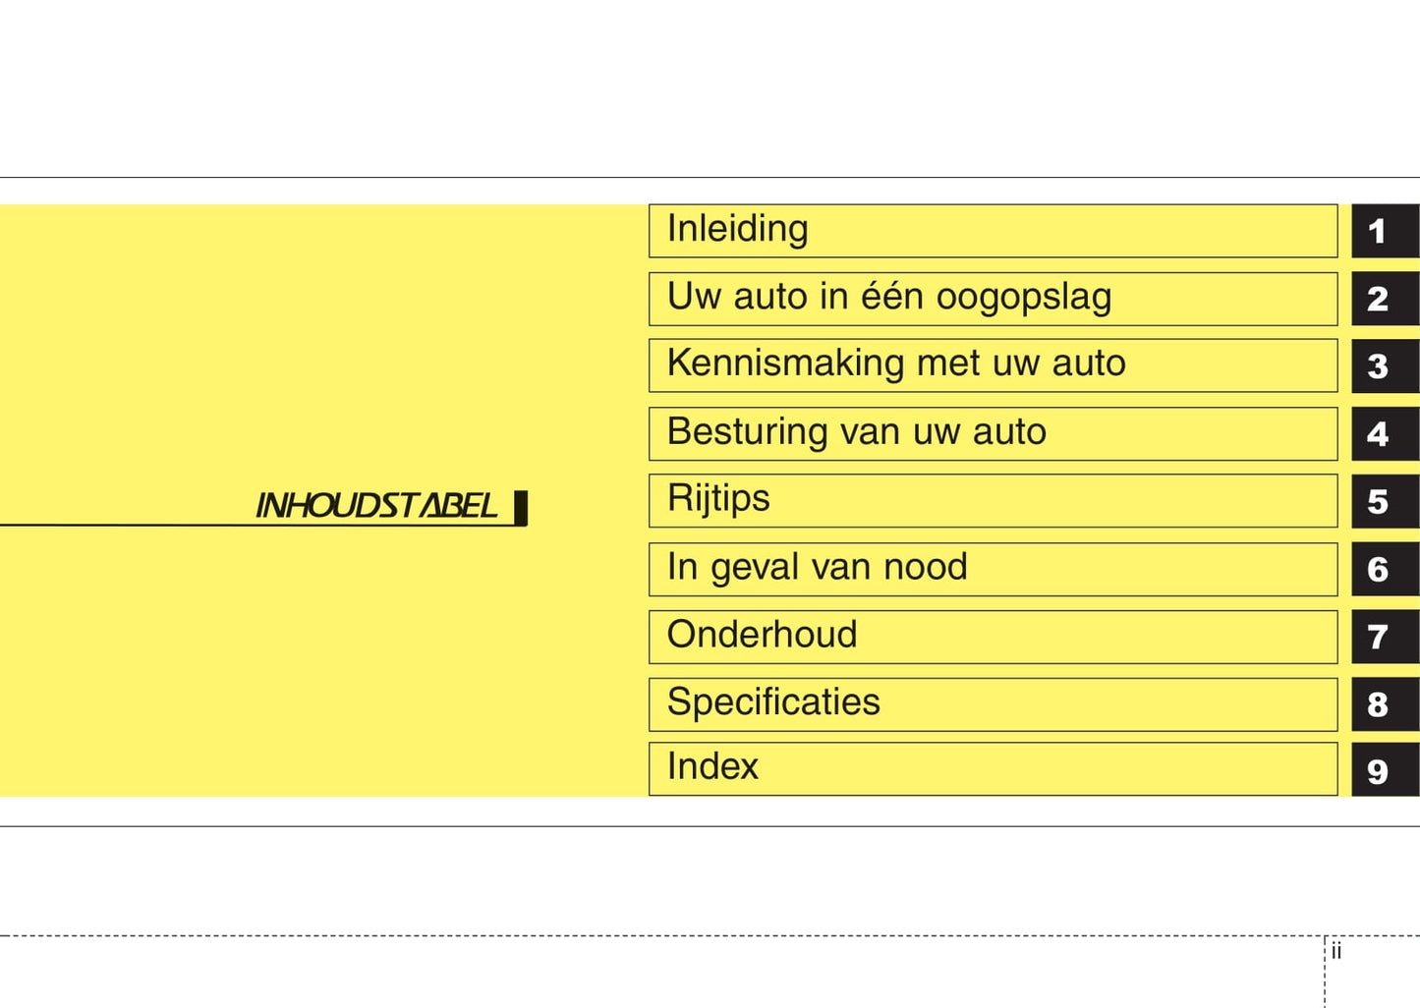Open 'Besturing van uw auto' section

(x=993, y=433)
